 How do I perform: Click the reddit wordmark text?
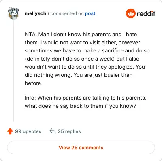click(x=146, y=13)
